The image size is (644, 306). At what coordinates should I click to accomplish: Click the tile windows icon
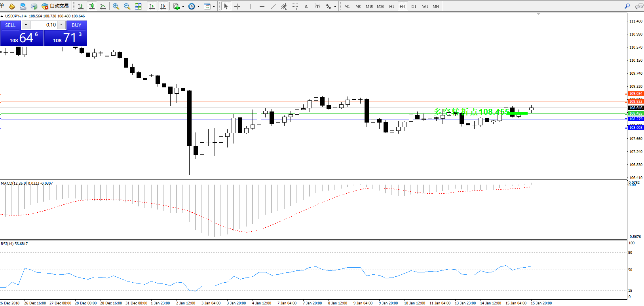[138, 6]
